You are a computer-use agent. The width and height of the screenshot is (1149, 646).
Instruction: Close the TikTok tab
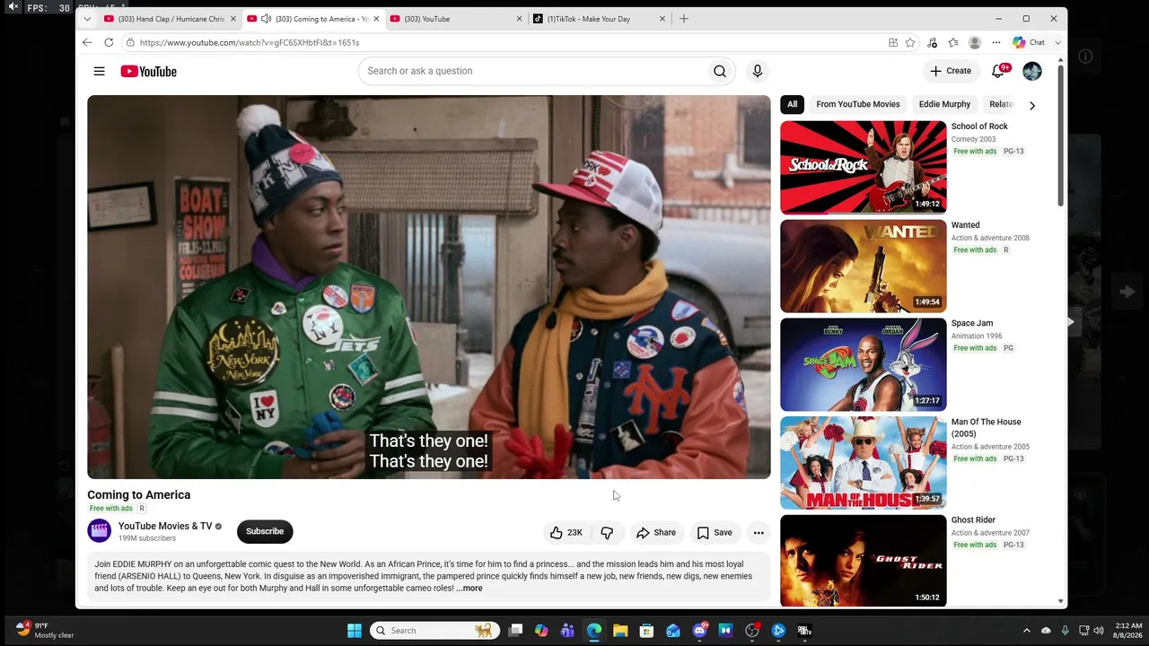(x=662, y=19)
